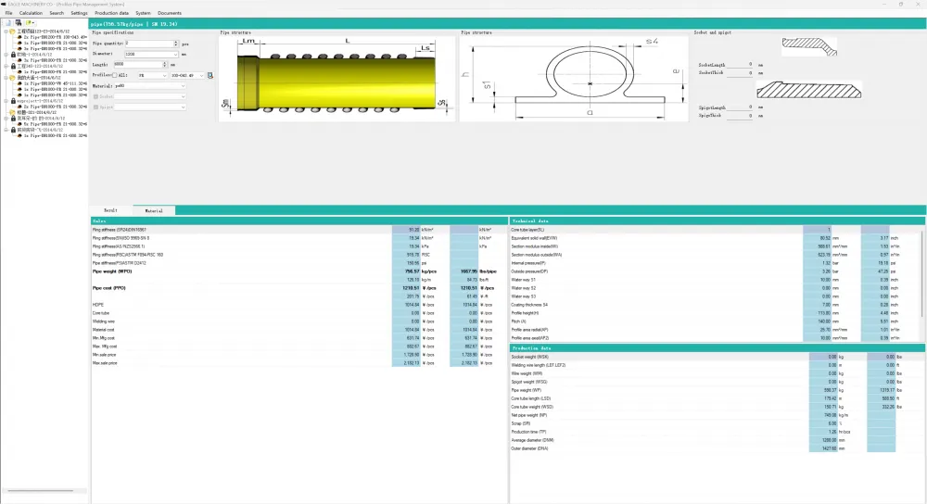Click the 'Pipe weight (WPO)' row label
927x504 pixels.
point(112,271)
